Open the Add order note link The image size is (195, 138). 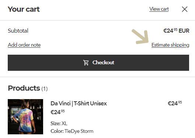coord(24,45)
